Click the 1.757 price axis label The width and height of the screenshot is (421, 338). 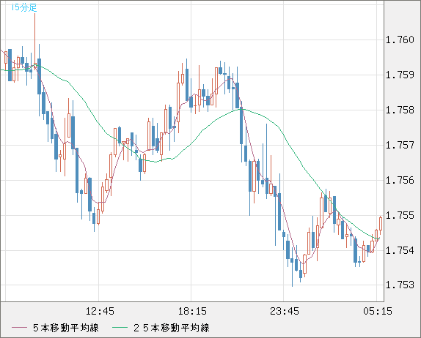[400, 145]
